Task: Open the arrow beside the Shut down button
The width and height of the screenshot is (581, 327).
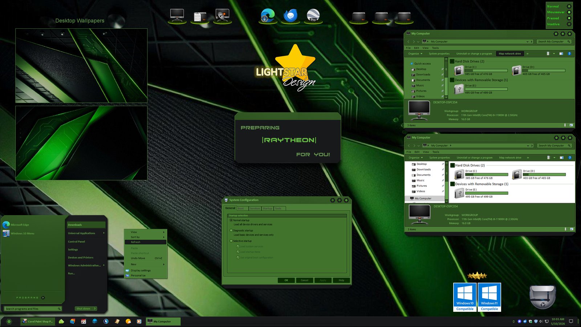Action: [x=95, y=308]
